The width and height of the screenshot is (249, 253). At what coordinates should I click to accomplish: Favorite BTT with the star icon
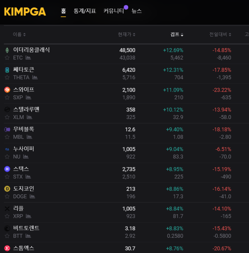point(7,236)
